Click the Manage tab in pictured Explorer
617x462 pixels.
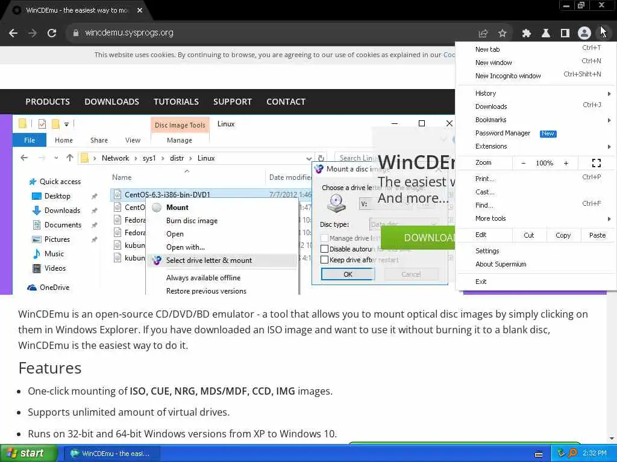click(x=180, y=140)
